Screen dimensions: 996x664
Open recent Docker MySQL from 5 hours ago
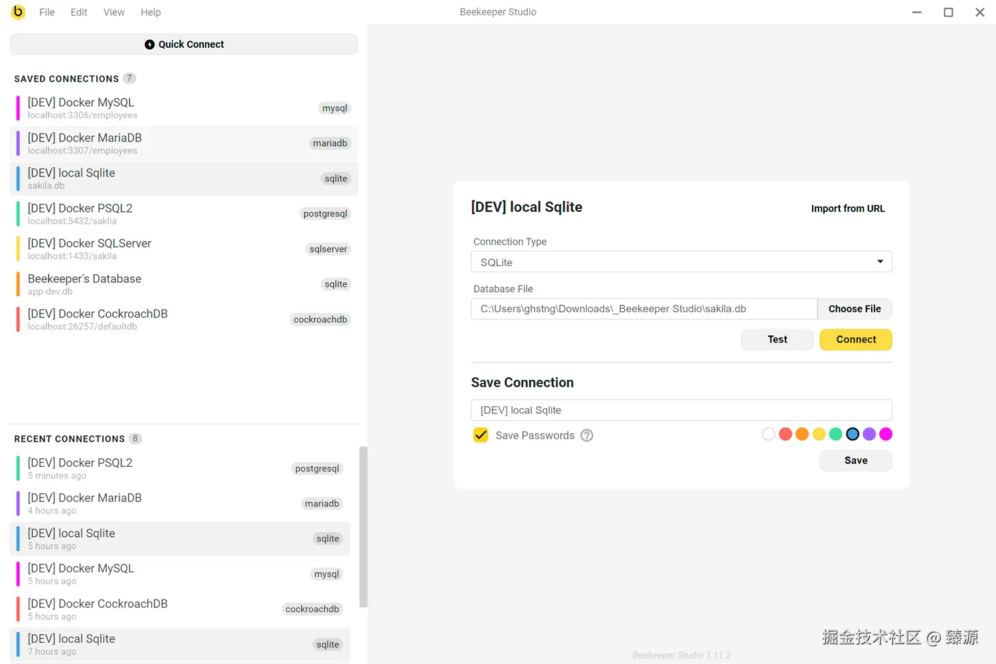pos(180,574)
